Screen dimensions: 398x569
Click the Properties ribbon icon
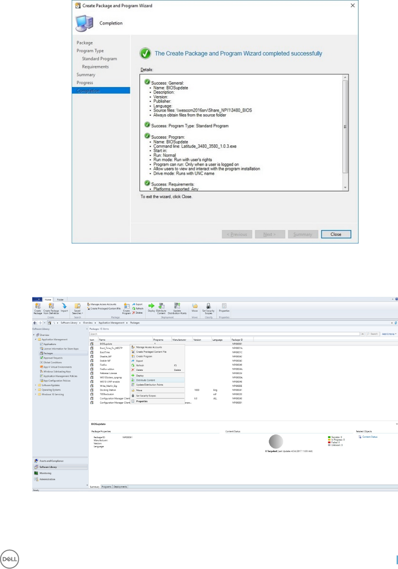click(x=224, y=307)
